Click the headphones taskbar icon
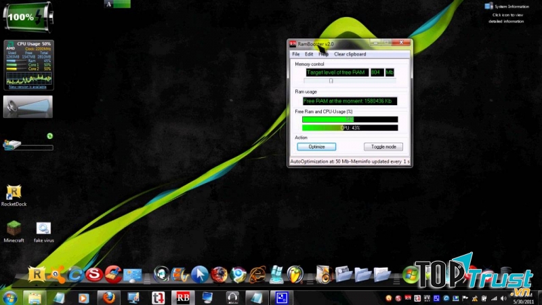Image resolution: width=542 pixels, height=305 pixels. pos(232,298)
